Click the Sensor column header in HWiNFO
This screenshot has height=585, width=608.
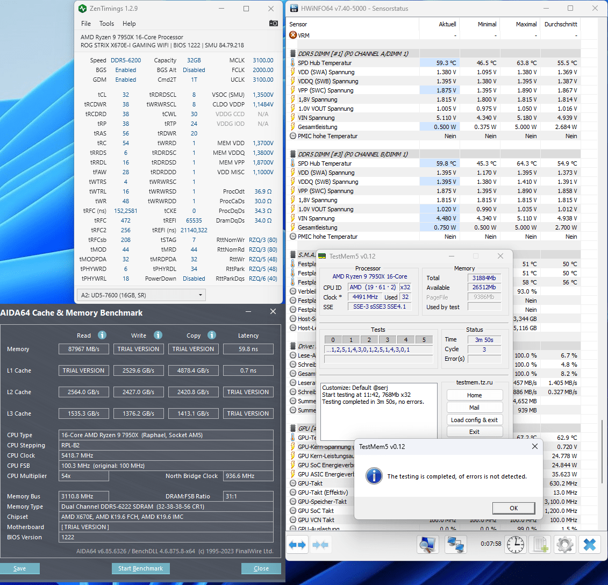click(298, 24)
